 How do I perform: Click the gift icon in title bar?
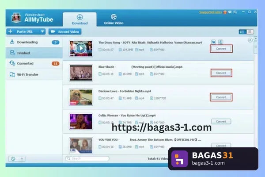pos(225,12)
